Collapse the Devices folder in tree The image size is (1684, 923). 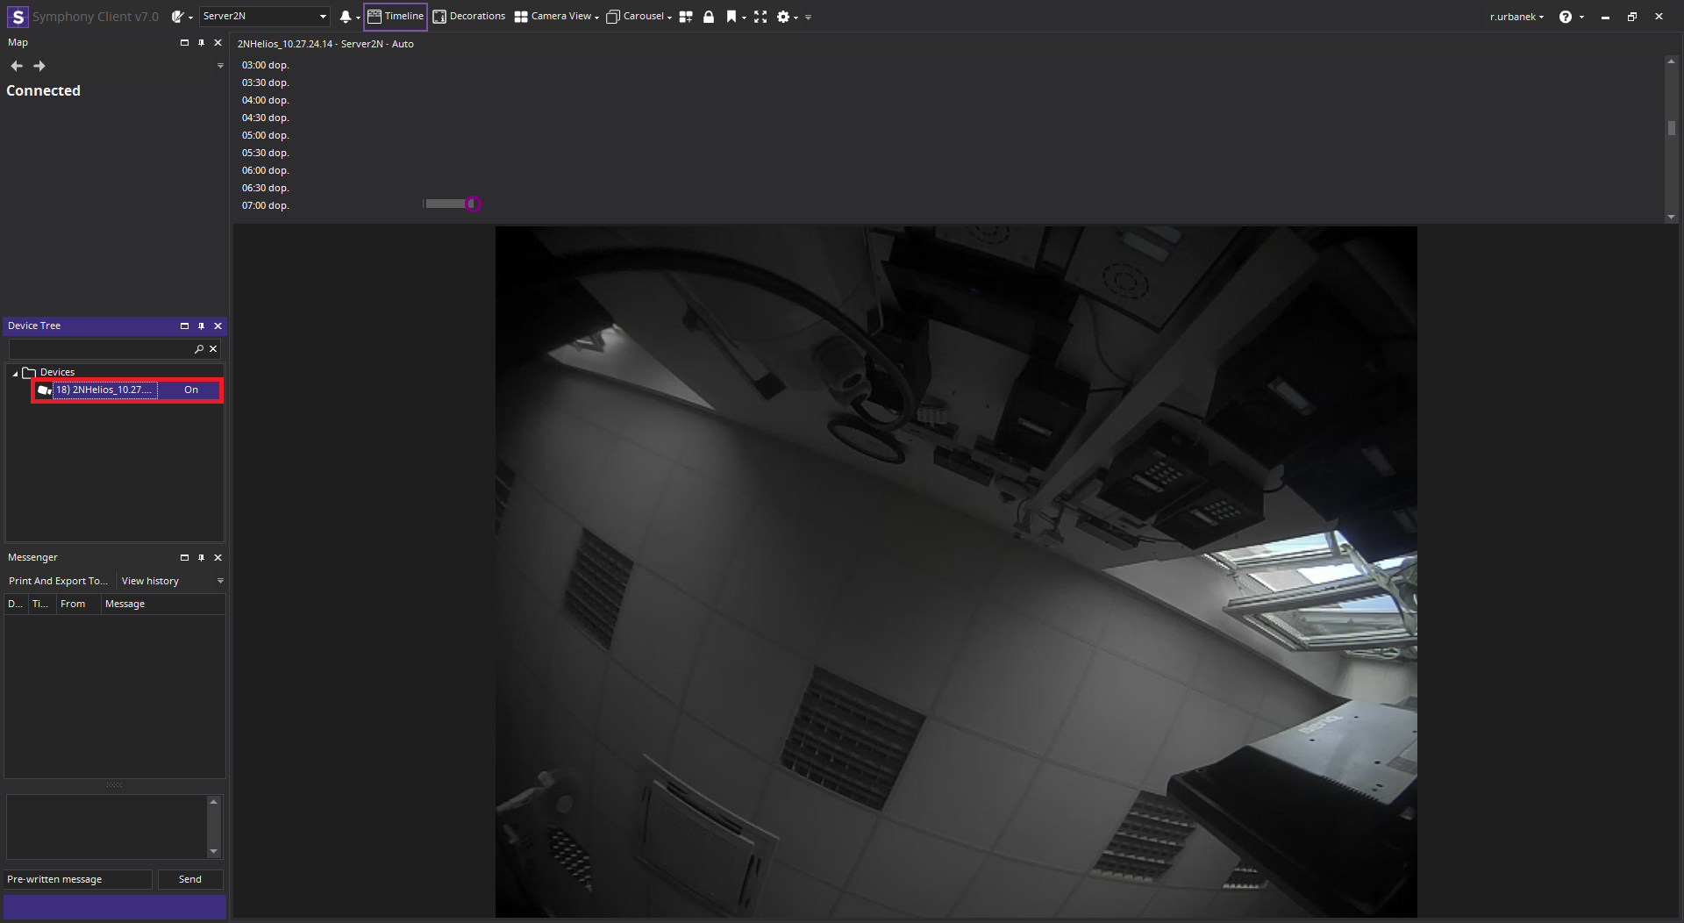[x=15, y=373]
